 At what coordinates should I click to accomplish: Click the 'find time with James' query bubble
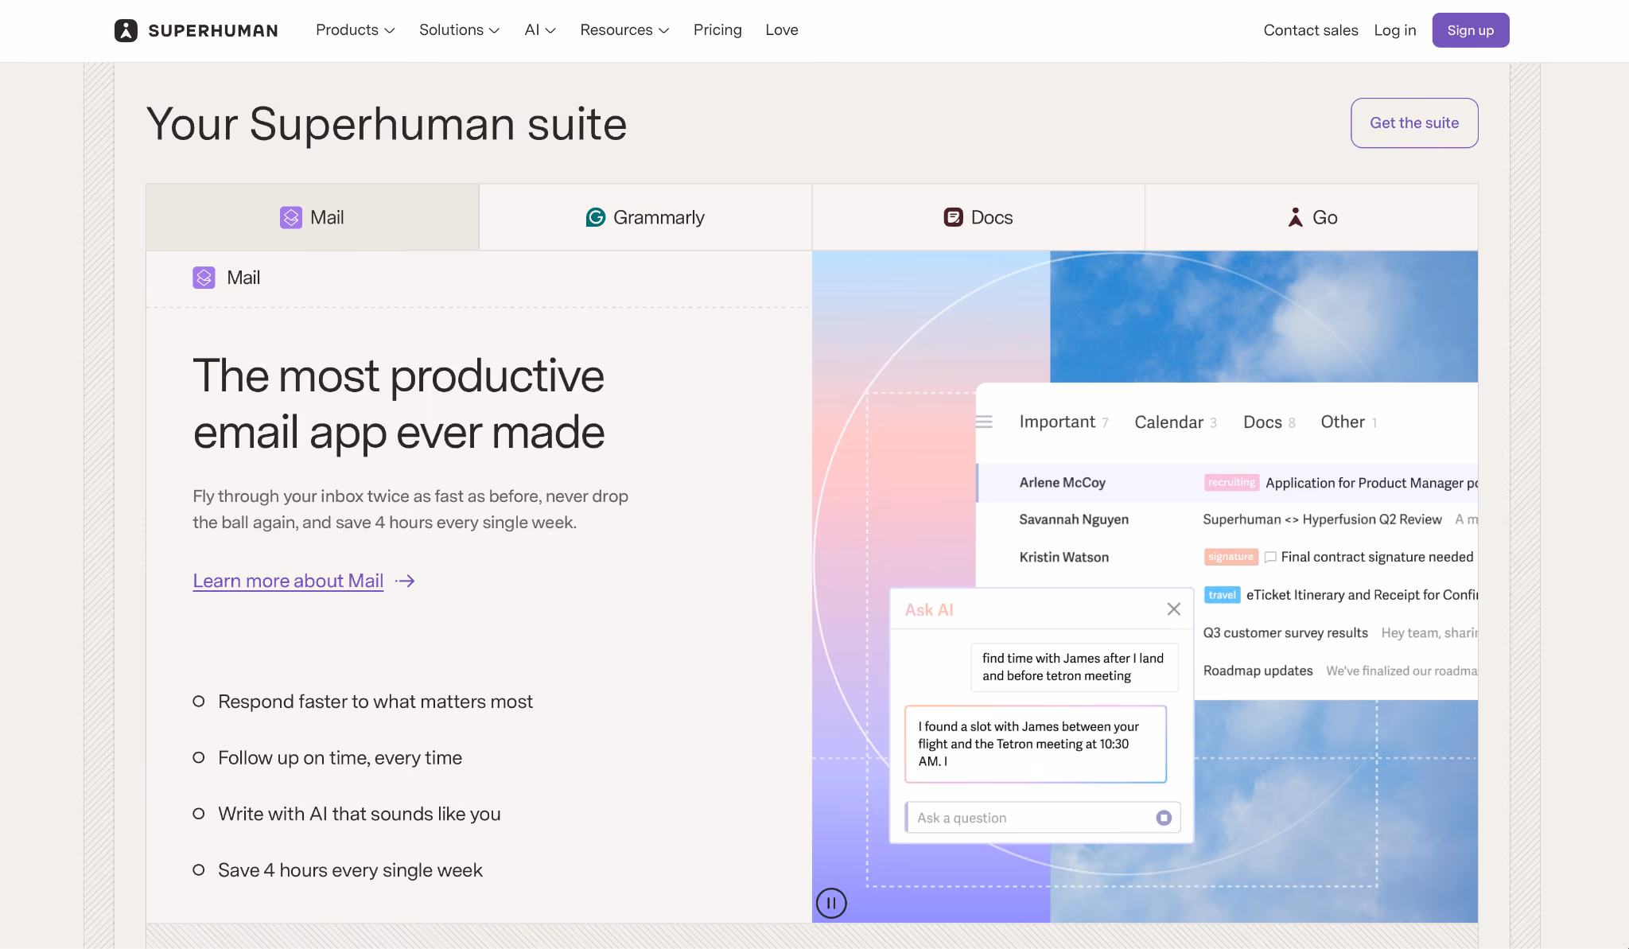click(1074, 667)
